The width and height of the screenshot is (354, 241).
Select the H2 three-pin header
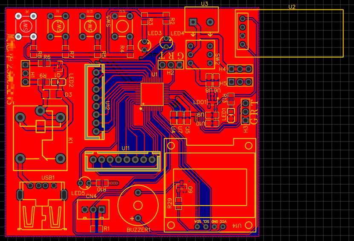click(171, 65)
